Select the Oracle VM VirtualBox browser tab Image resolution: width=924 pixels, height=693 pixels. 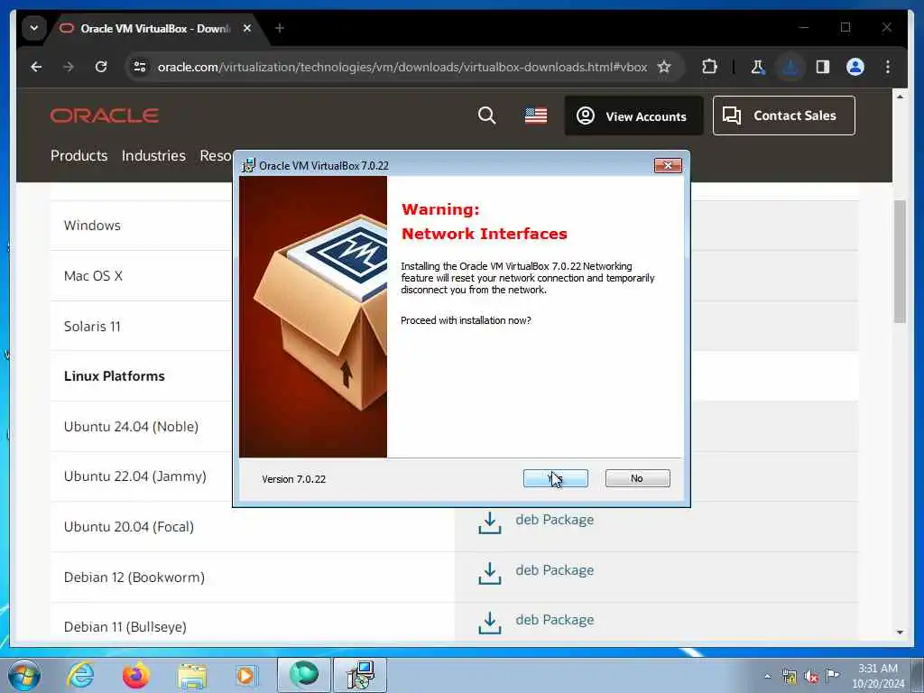click(x=155, y=28)
